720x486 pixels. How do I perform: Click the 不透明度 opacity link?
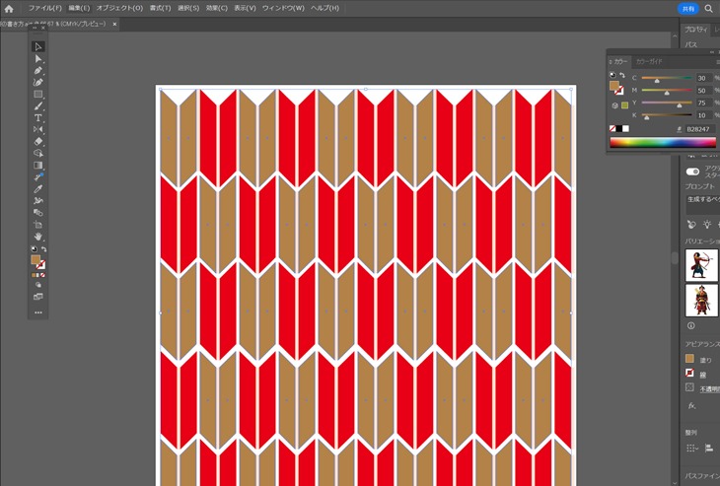coord(705,388)
